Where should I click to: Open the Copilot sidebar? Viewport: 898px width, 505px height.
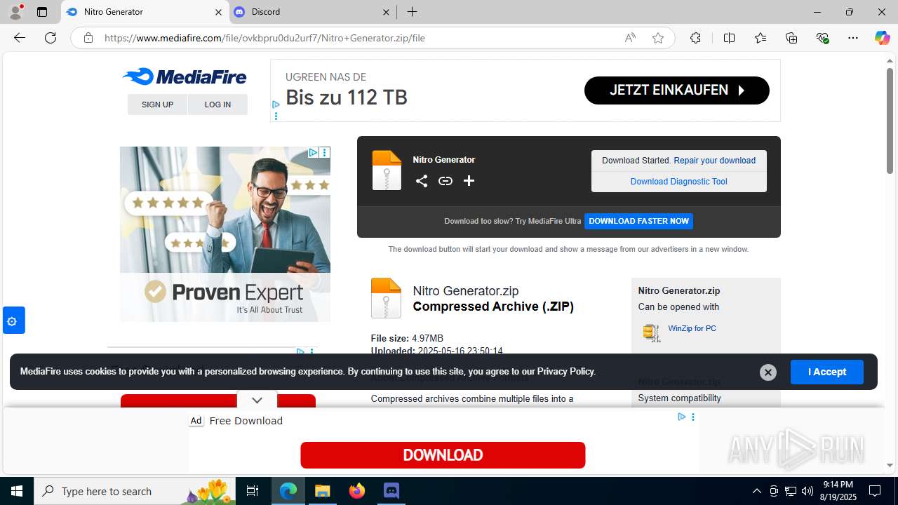882,38
